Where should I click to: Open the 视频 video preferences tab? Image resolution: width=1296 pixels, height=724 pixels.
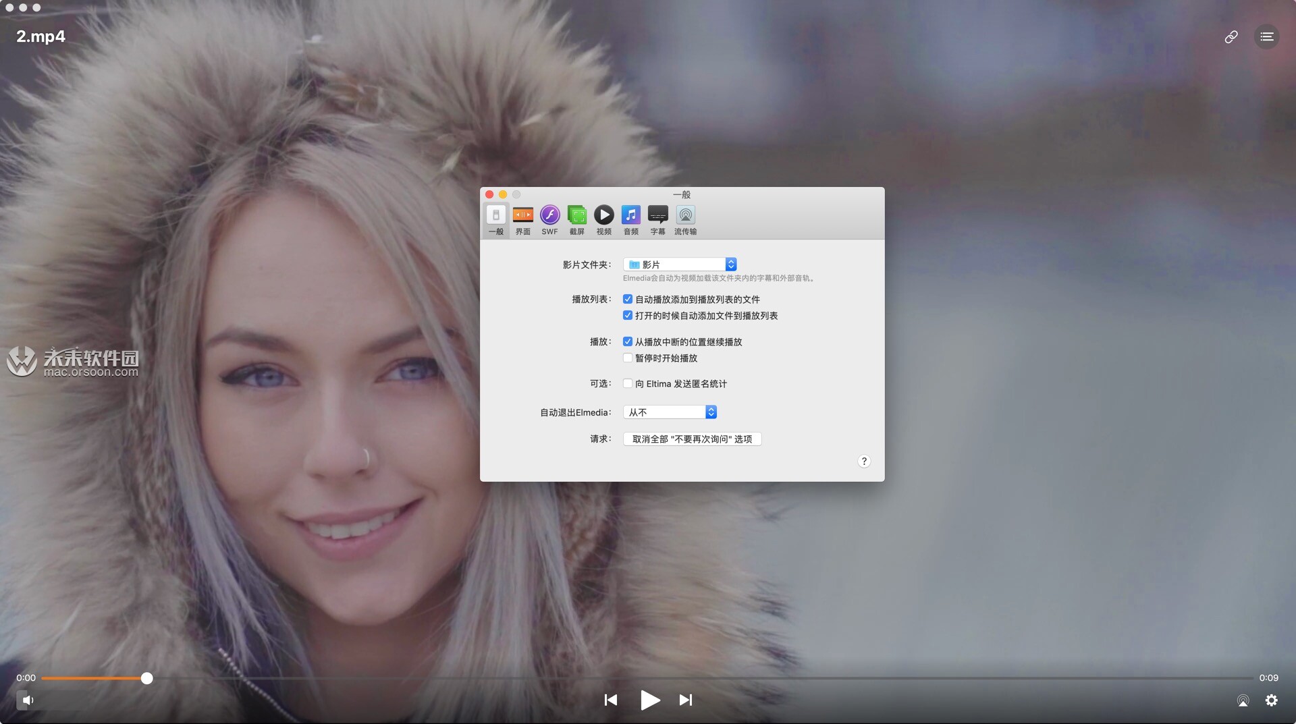603,220
